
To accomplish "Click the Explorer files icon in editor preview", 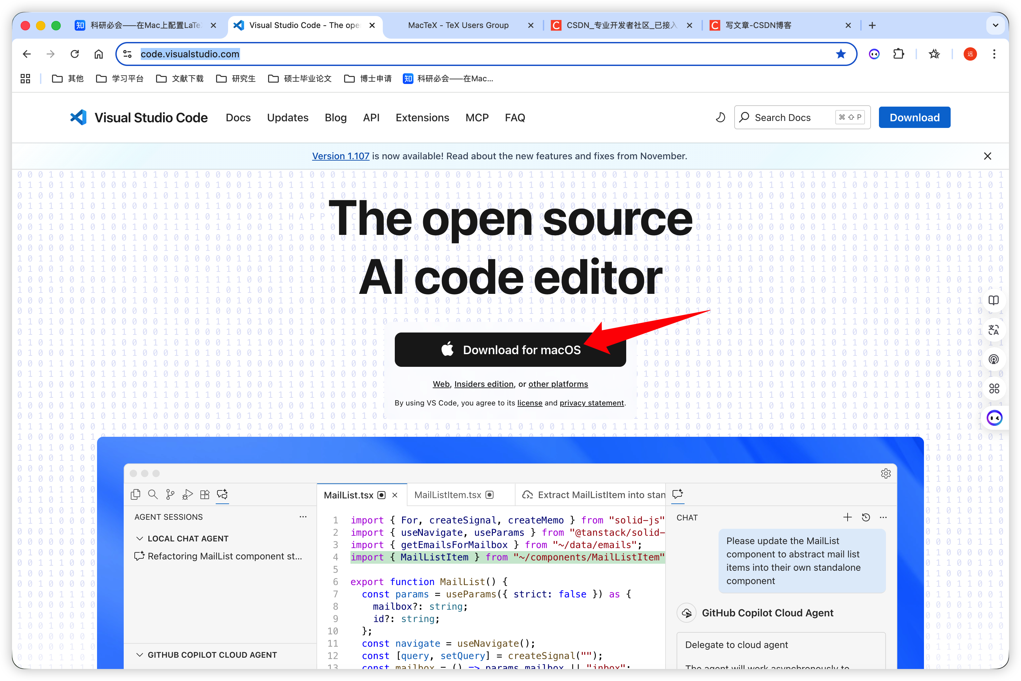I will [x=136, y=494].
